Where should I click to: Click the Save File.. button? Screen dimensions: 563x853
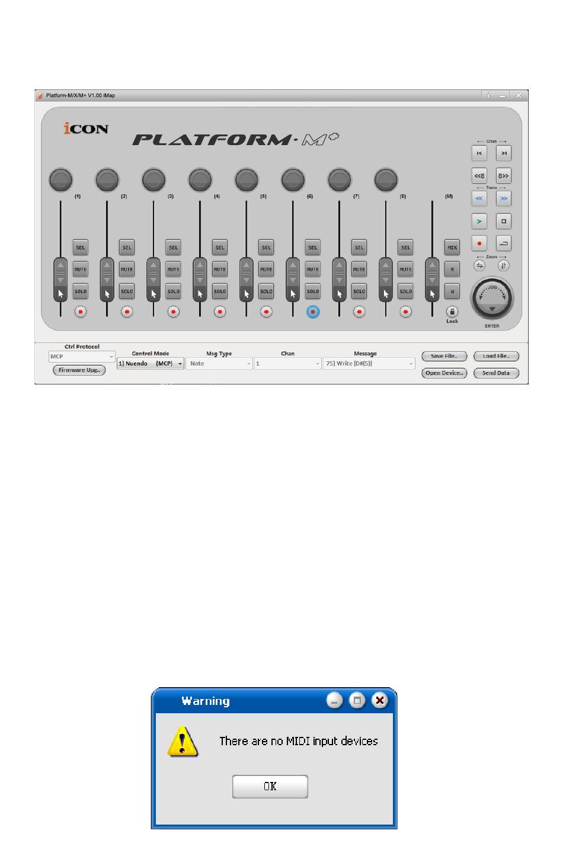(444, 356)
